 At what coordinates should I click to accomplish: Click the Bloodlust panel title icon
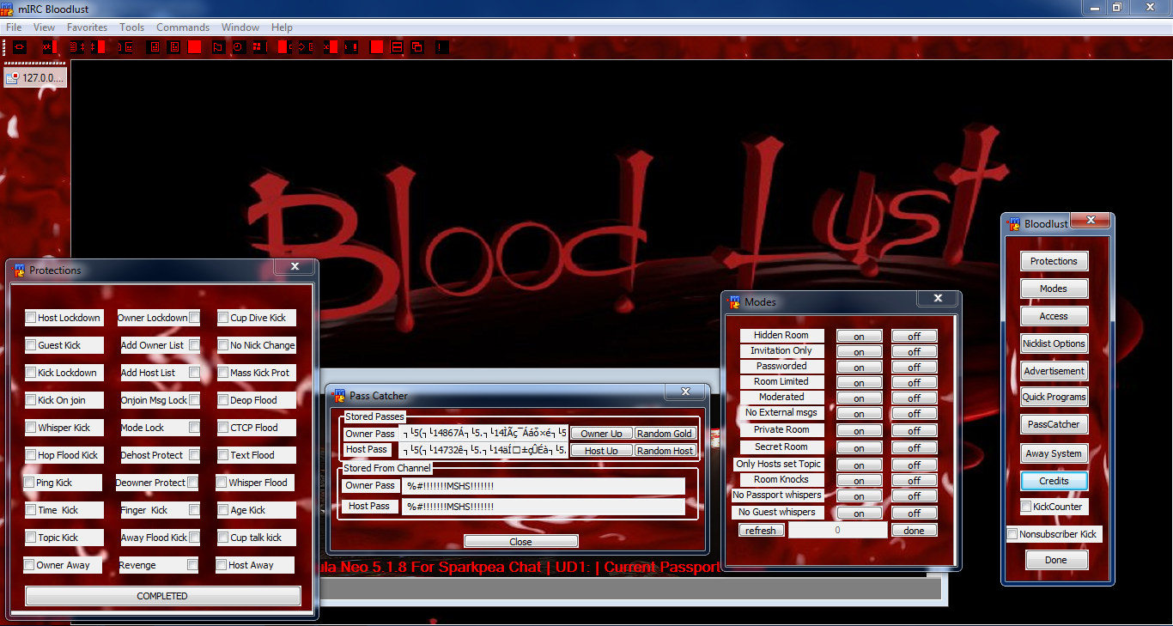coord(1014,224)
